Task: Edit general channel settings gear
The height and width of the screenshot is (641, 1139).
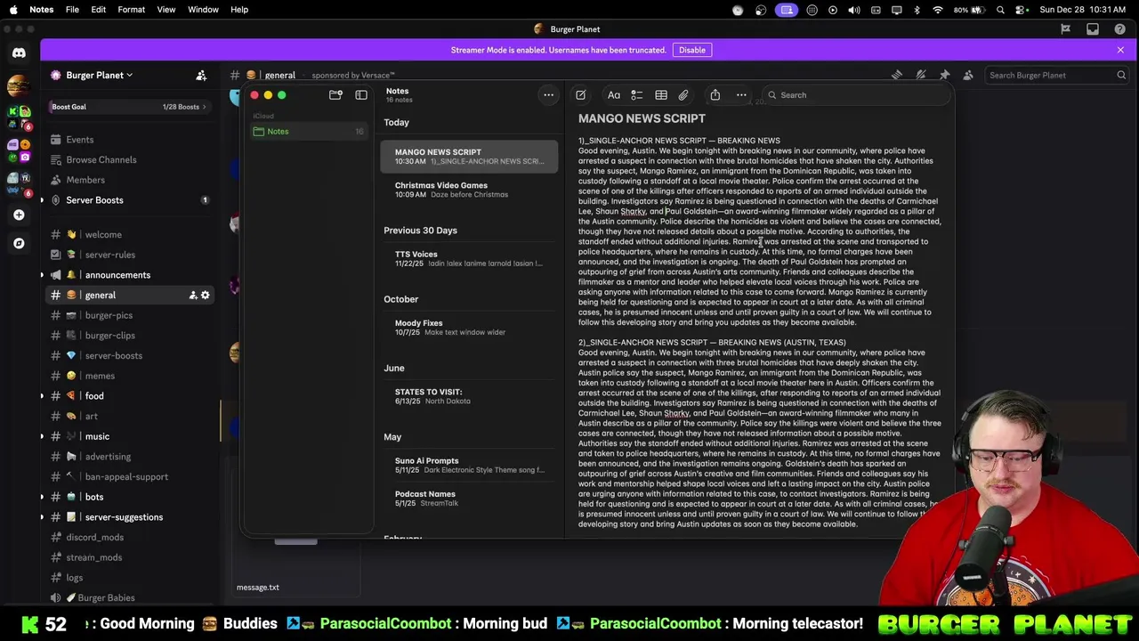Action: [x=206, y=296]
